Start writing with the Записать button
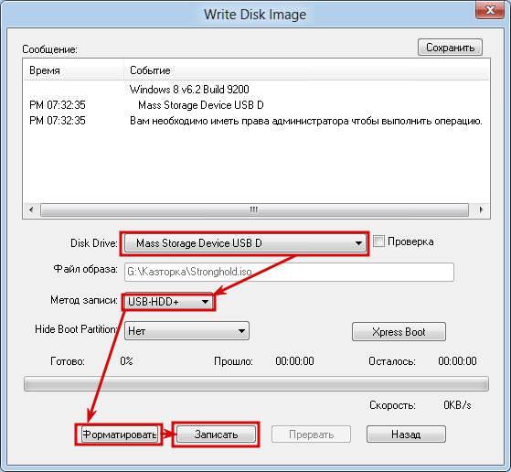Screen dimensions: 511x472 tap(216, 434)
